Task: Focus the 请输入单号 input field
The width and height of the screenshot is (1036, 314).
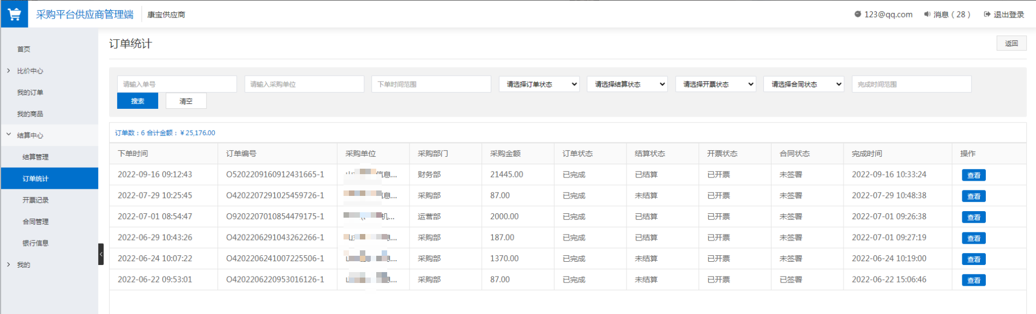Action: 177,84
